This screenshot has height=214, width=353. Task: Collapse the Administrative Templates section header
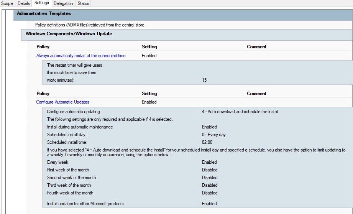click(183, 15)
